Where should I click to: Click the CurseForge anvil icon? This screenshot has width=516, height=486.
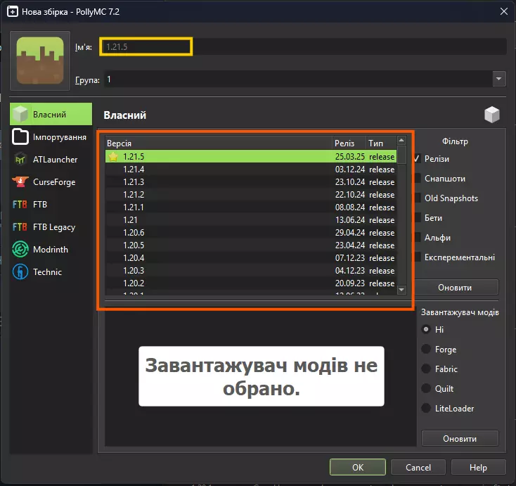click(20, 181)
